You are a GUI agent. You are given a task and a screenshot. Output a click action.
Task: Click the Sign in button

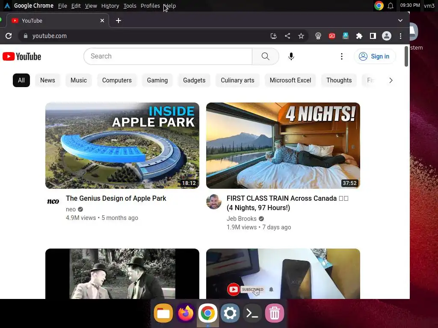point(375,56)
